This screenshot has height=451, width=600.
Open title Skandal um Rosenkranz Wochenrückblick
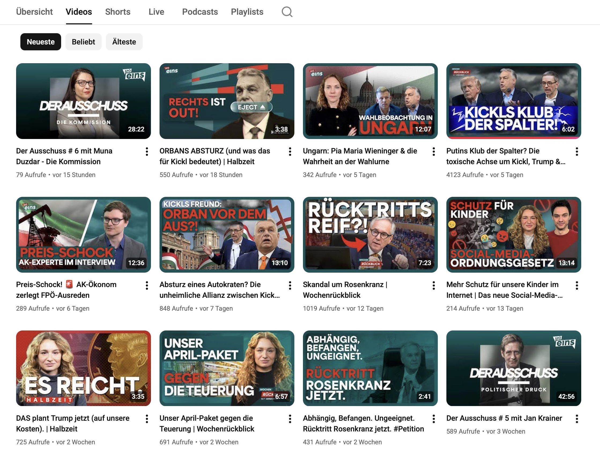pyautogui.click(x=345, y=290)
